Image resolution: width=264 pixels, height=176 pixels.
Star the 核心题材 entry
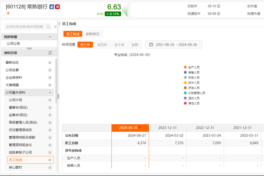50,167
